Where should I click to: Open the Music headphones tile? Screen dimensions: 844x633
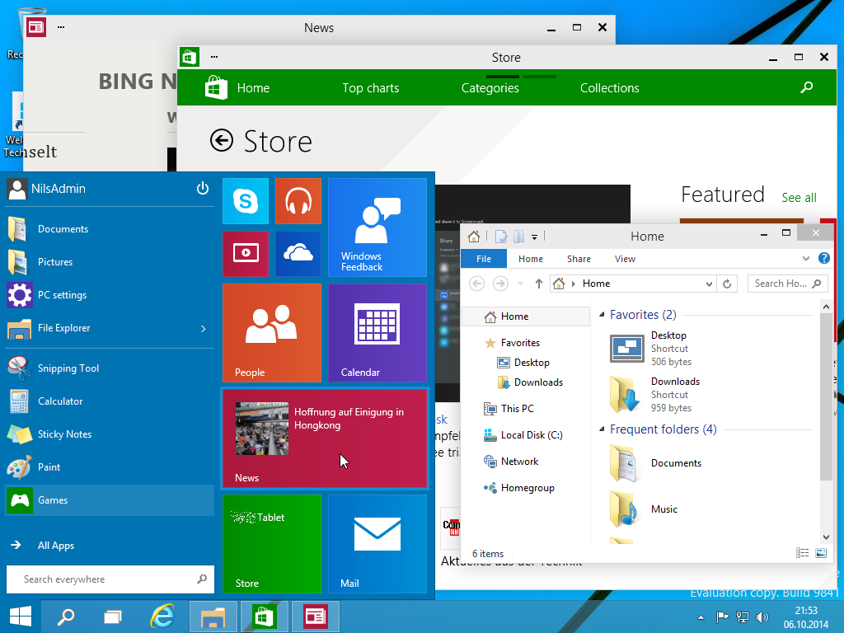point(298,201)
